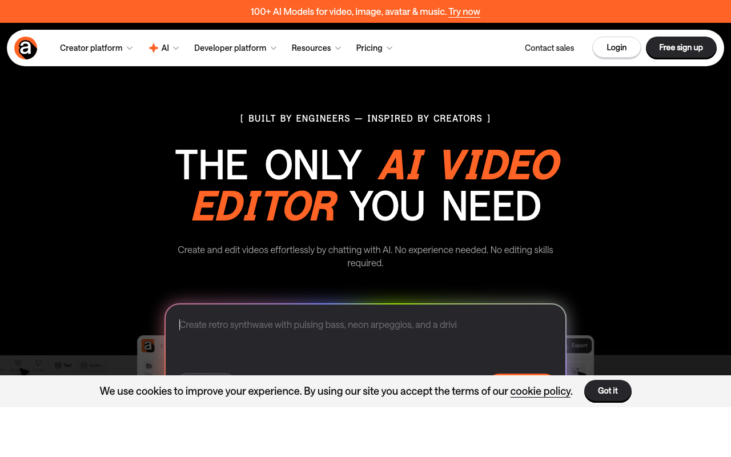Accept cookies with Got it button
The height and width of the screenshot is (457, 731).
pos(608,391)
